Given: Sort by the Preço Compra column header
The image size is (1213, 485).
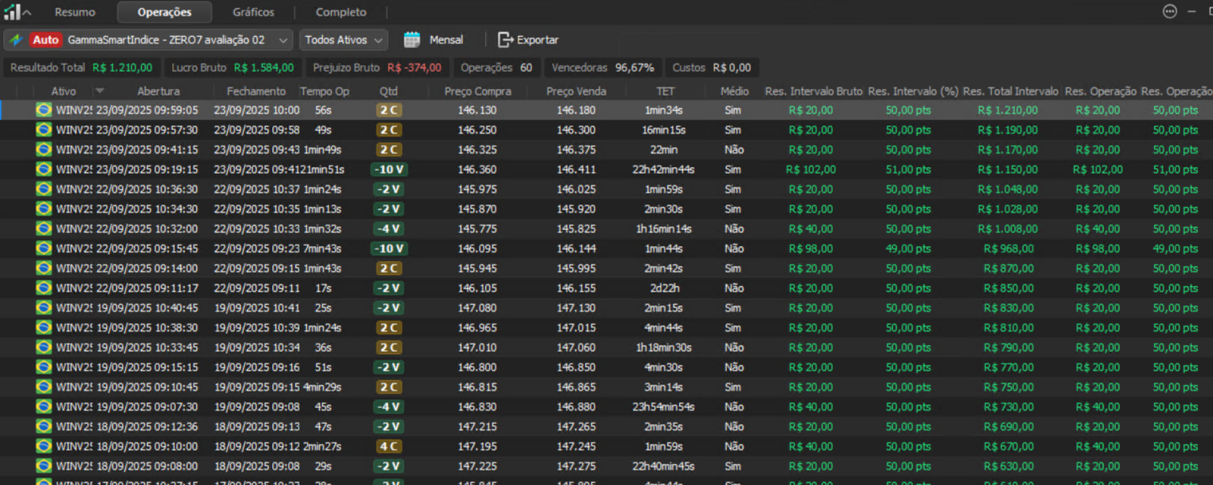Looking at the screenshot, I should [478, 91].
